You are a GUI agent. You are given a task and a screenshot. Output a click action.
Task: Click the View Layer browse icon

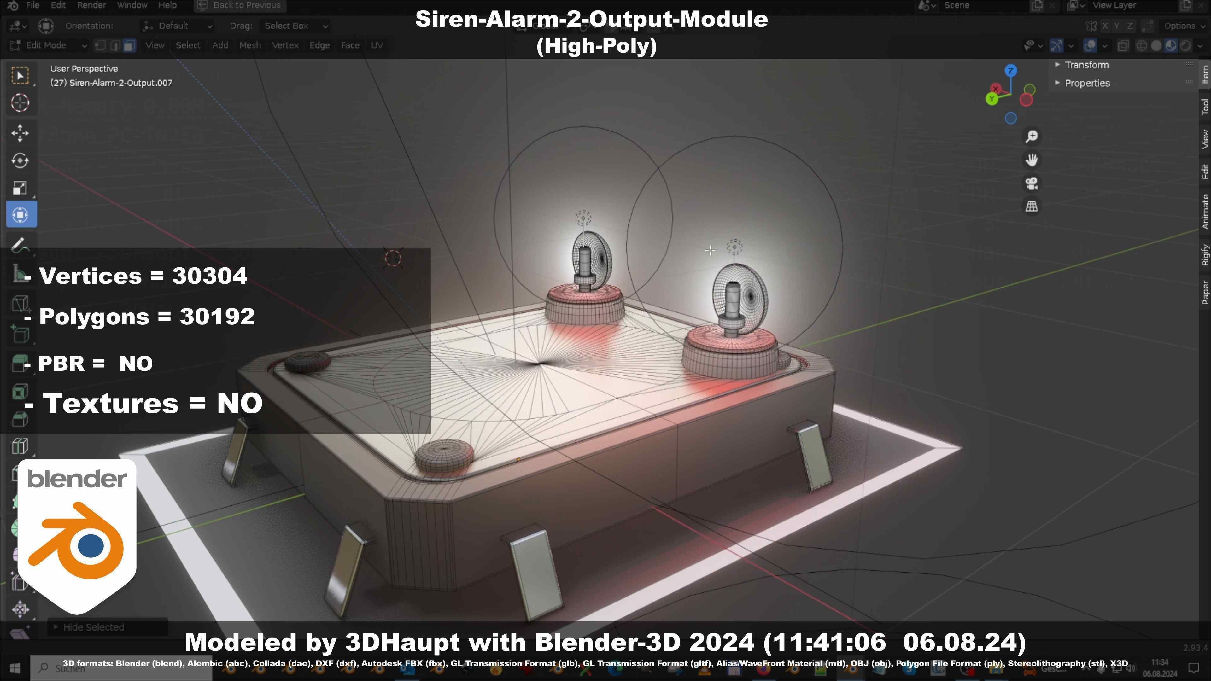(1076, 5)
